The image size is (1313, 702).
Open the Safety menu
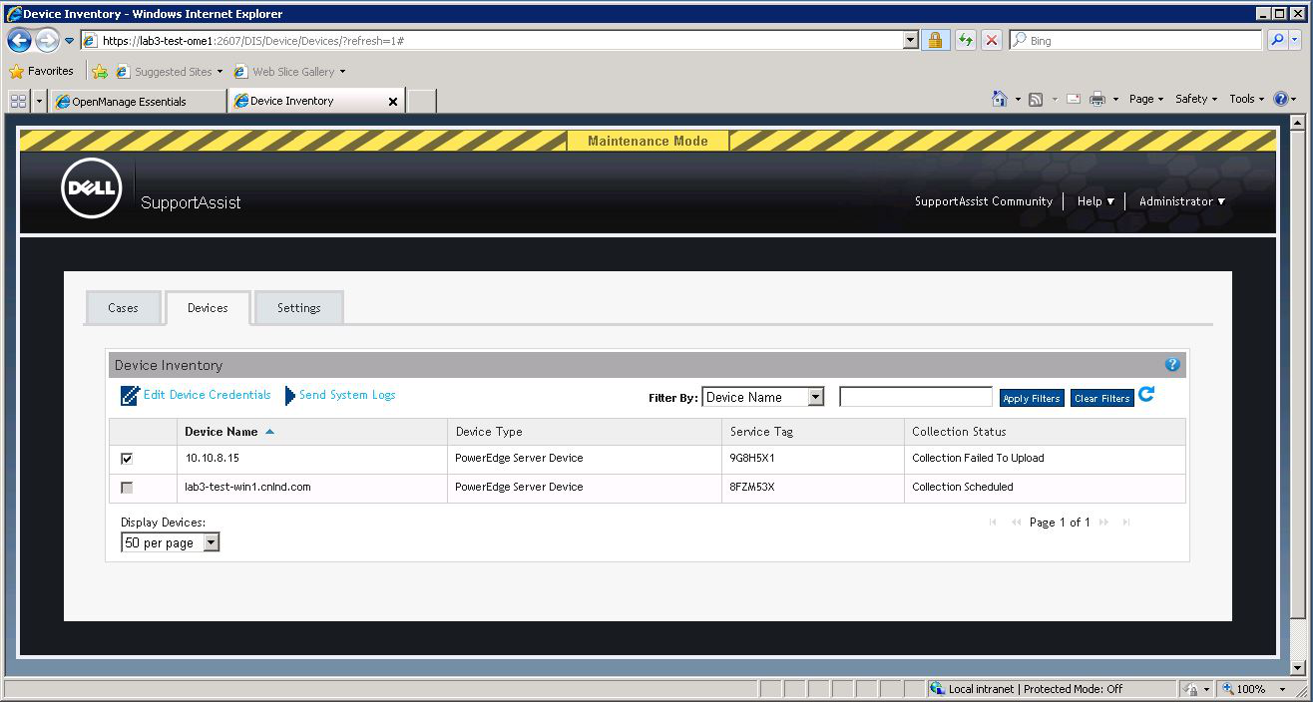click(x=1196, y=100)
